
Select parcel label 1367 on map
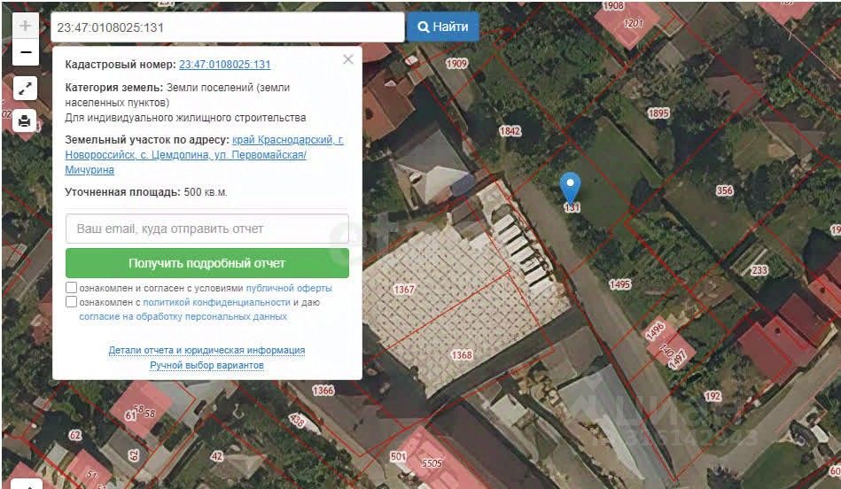coord(404,290)
